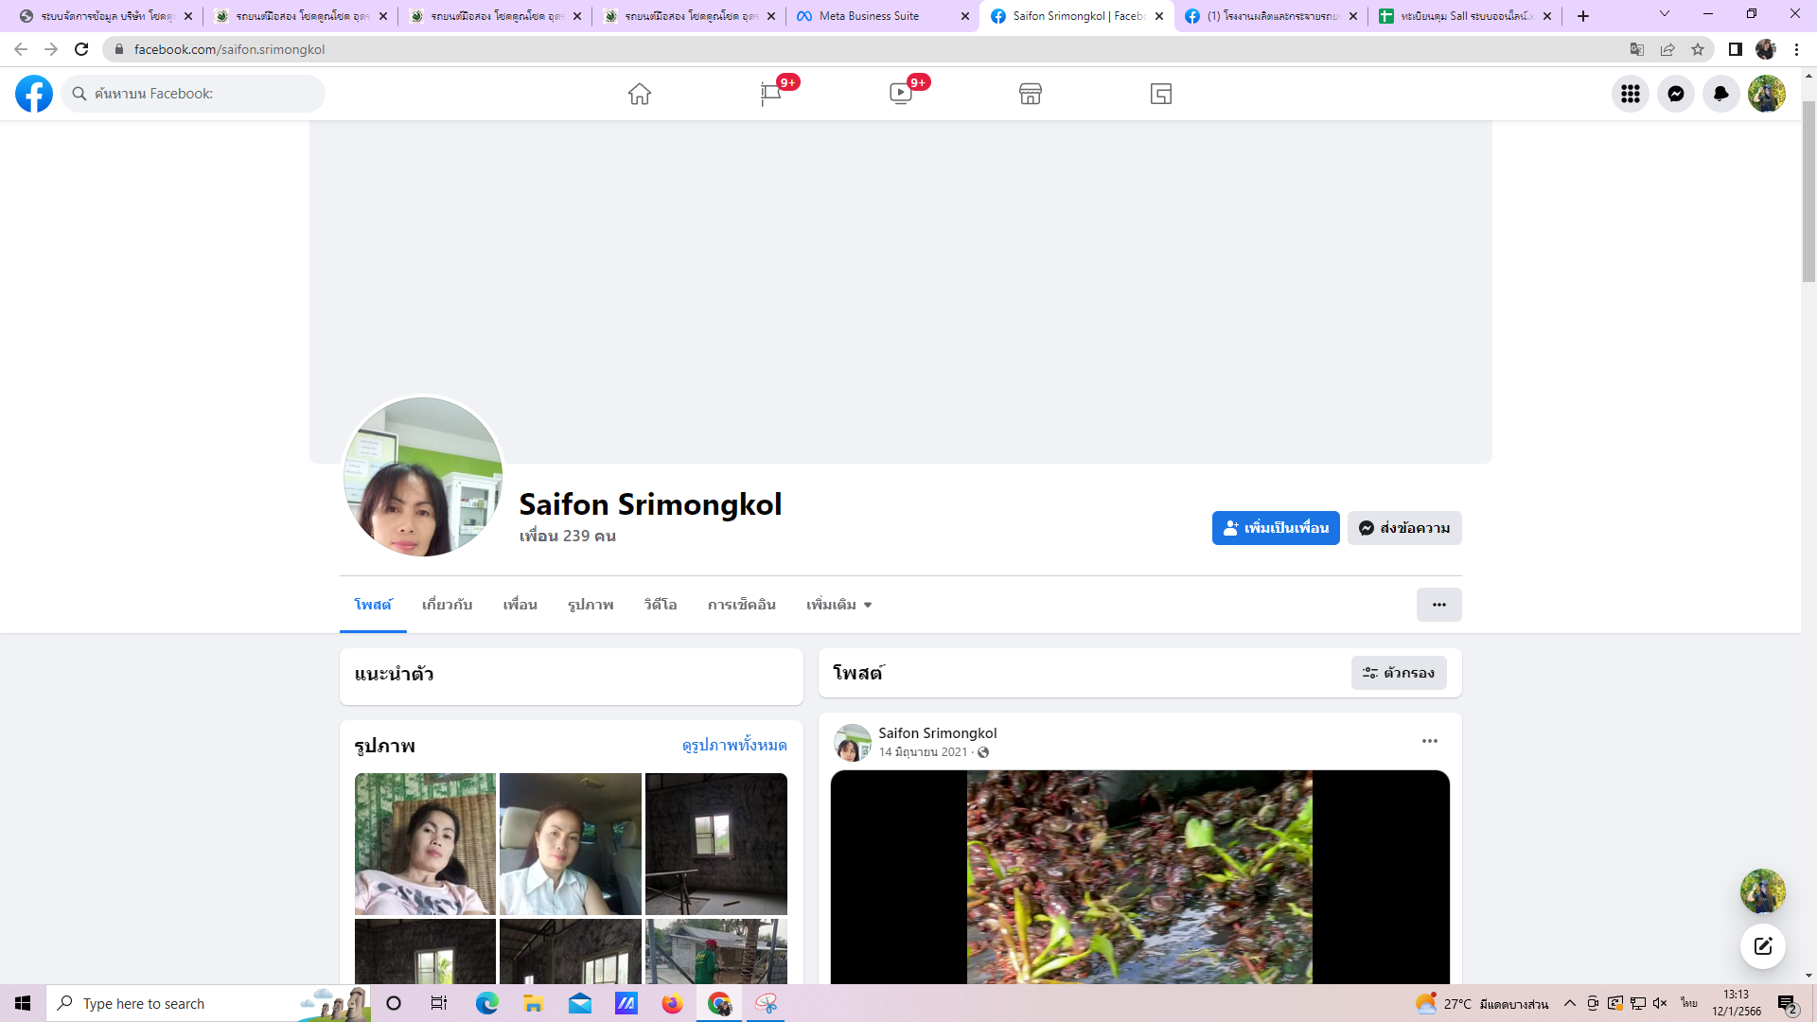Click ดูรูปภาพทั้งหมด link
The height and width of the screenshot is (1022, 1817).
tap(734, 746)
